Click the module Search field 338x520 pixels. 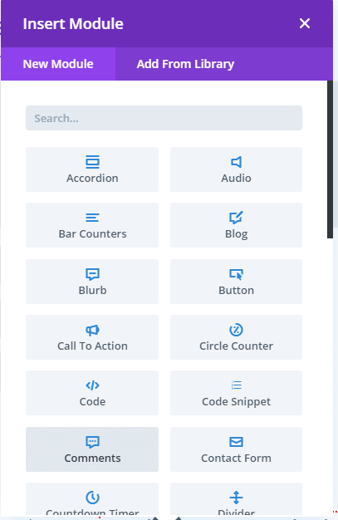click(x=164, y=118)
